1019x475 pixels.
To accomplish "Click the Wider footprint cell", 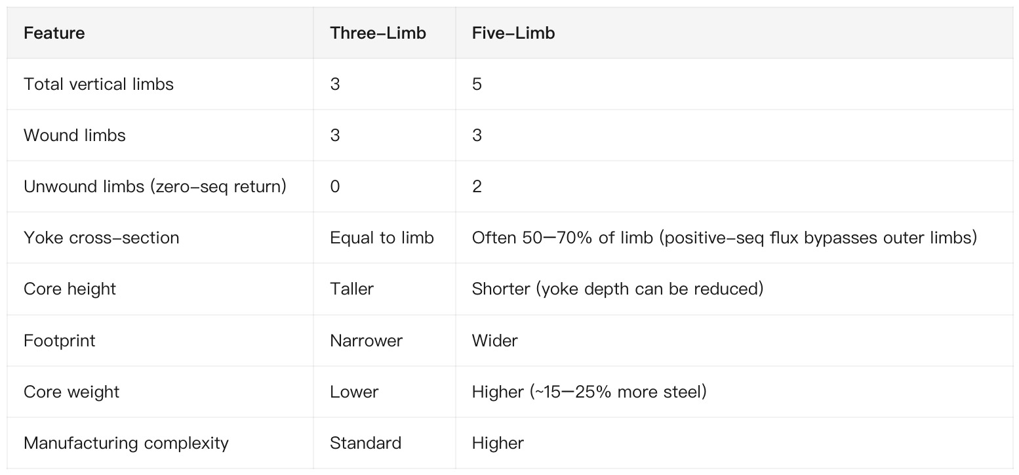I will pos(495,341).
